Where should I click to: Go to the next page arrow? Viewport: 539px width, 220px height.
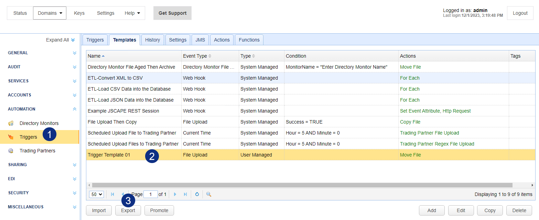point(175,194)
